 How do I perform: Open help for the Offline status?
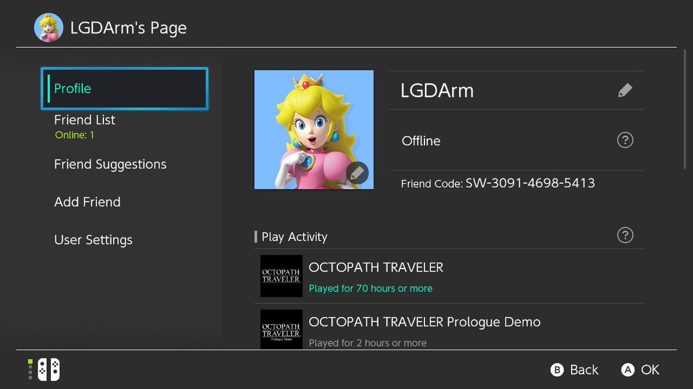(625, 140)
